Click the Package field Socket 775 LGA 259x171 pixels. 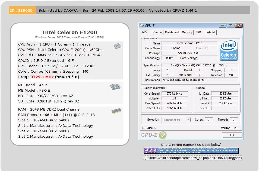click(x=189, y=53)
